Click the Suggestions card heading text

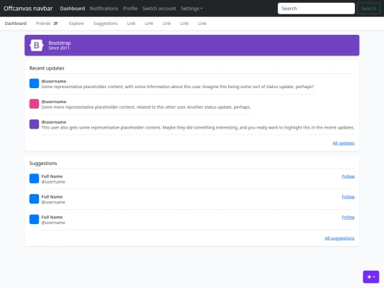pos(43,164)
